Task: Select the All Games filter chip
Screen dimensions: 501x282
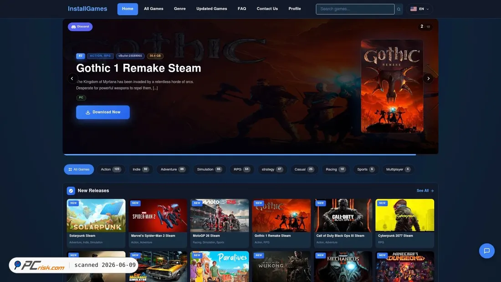Action: click(79, 169)
